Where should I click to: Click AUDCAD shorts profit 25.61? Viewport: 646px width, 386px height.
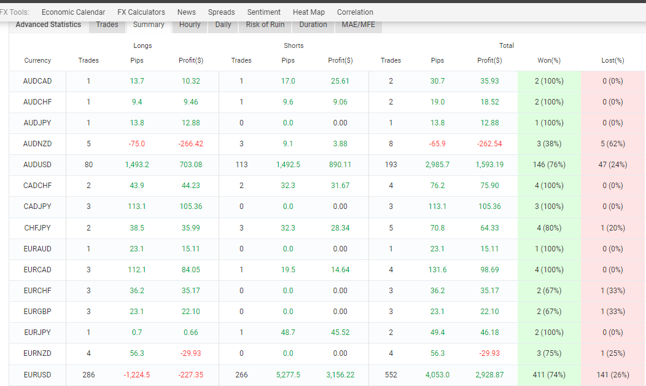pos(340,81)
